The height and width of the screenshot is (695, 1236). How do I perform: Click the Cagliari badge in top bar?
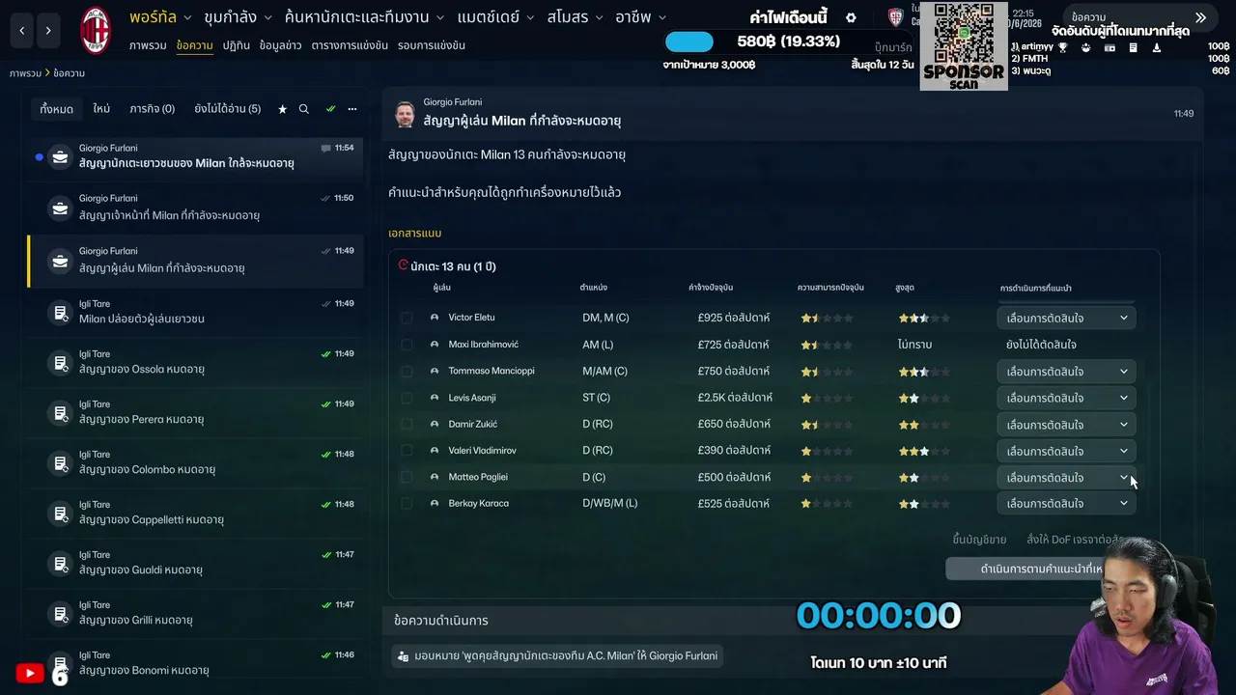[895, 17]
